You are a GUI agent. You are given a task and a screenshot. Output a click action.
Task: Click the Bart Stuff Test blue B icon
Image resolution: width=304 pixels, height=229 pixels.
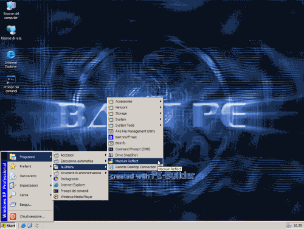111,137
